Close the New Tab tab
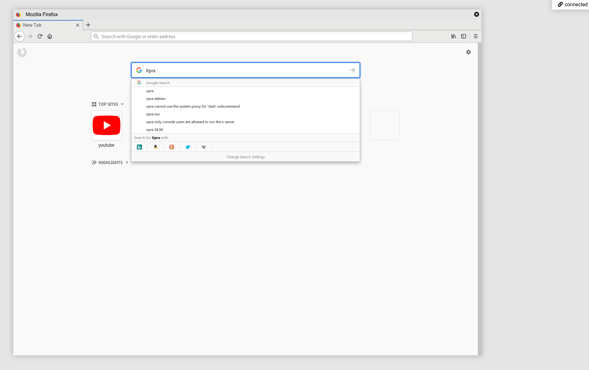This screenshot has height=370, width=589. point(78,25)
